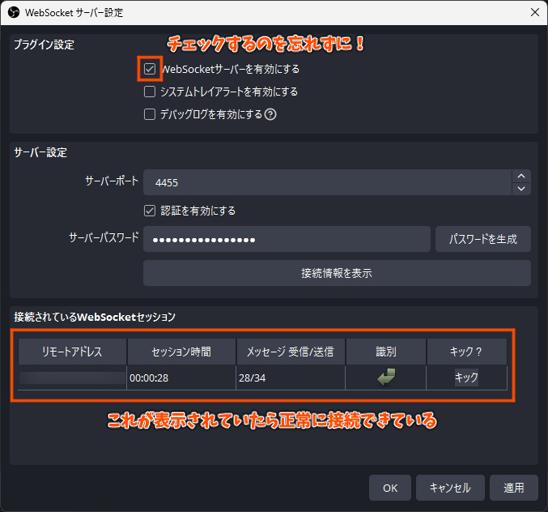Toggle the WebSocketサーバーを有効にする checkbox
The height and width of the screenshot is (512, 548).
pyautogui.click(x=150, y=70)
